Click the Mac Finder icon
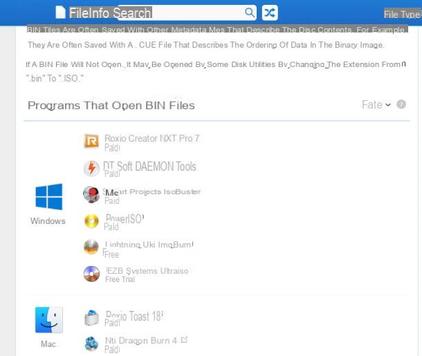The image size is (422, 356). [x=48, y=319]
